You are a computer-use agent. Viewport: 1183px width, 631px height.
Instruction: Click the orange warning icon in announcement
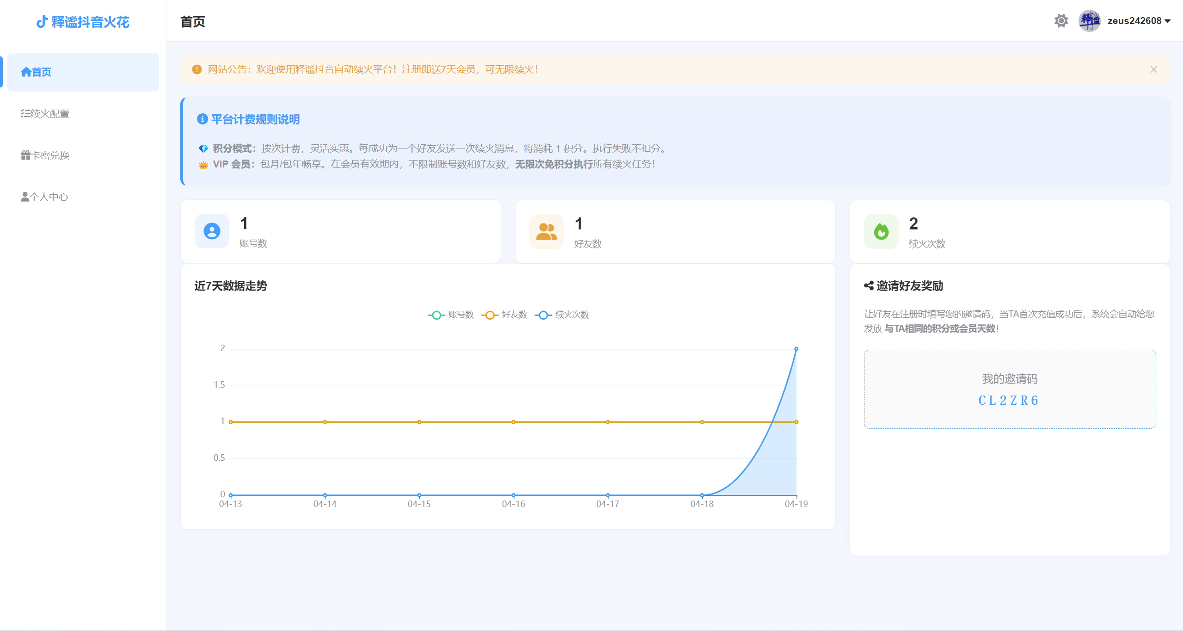pos(197,69)
